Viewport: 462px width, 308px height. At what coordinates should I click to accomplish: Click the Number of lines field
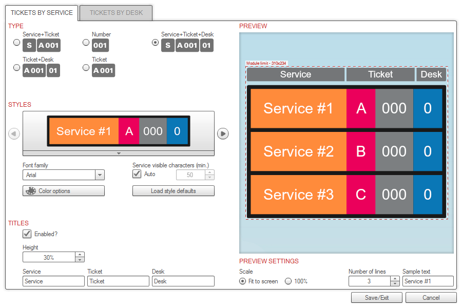[369, 281]
